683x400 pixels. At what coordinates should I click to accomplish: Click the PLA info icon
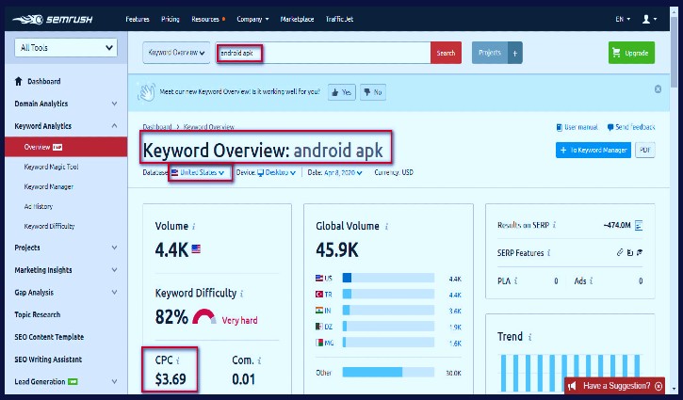(x=515, y=281)
